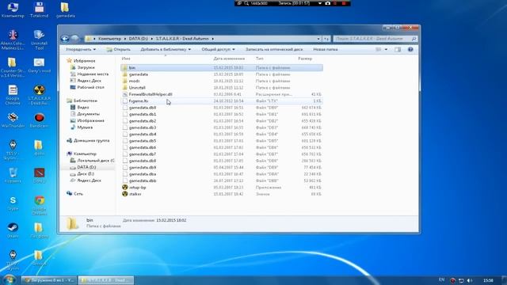
Task: Open Uninstall Tool desktop icon
Action: [x=39, y=40]
